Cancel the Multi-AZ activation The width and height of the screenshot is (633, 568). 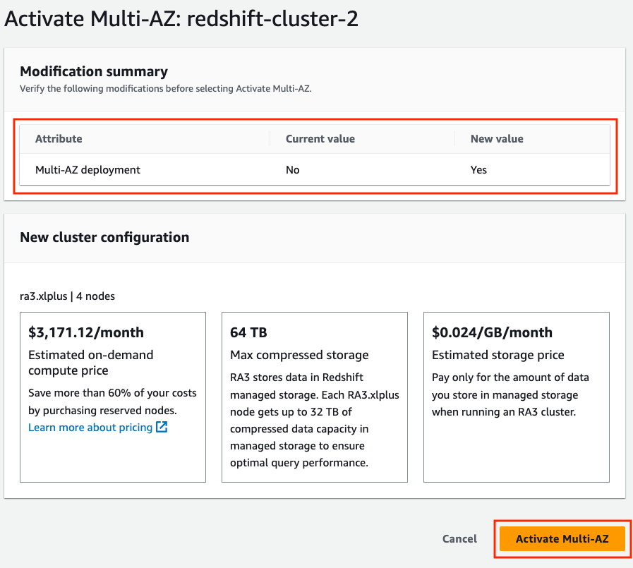[459, 538]
